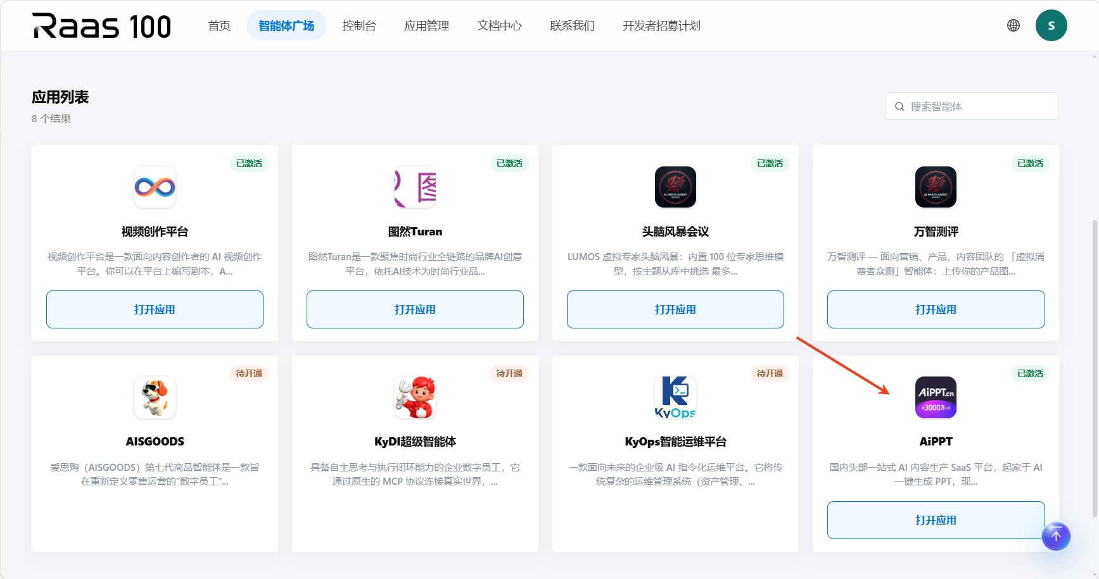Screen dimensions: 1099x579
Task: Click the KyOps智能运维平台 card title
Action: click(675, 442)
